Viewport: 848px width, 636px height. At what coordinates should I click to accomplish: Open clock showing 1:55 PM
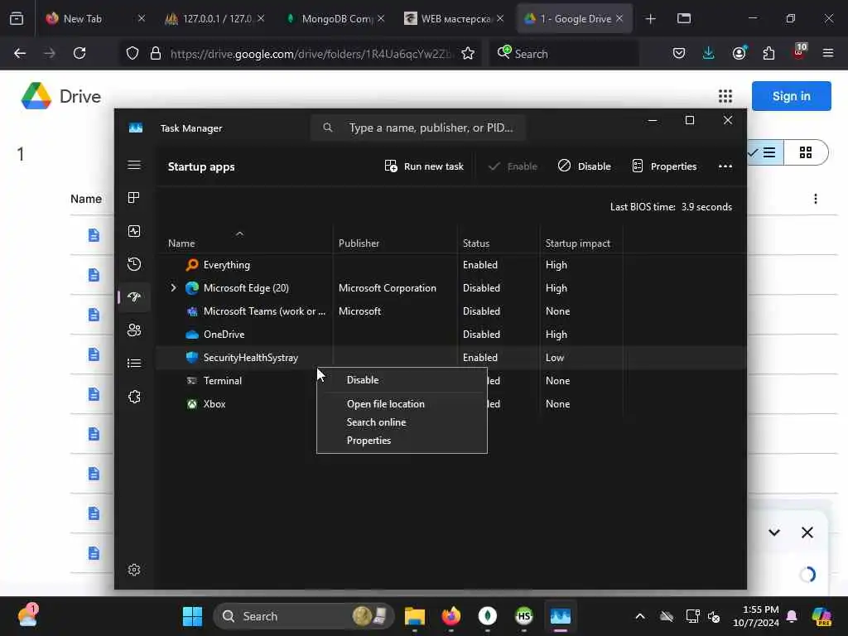coord(755,616)
